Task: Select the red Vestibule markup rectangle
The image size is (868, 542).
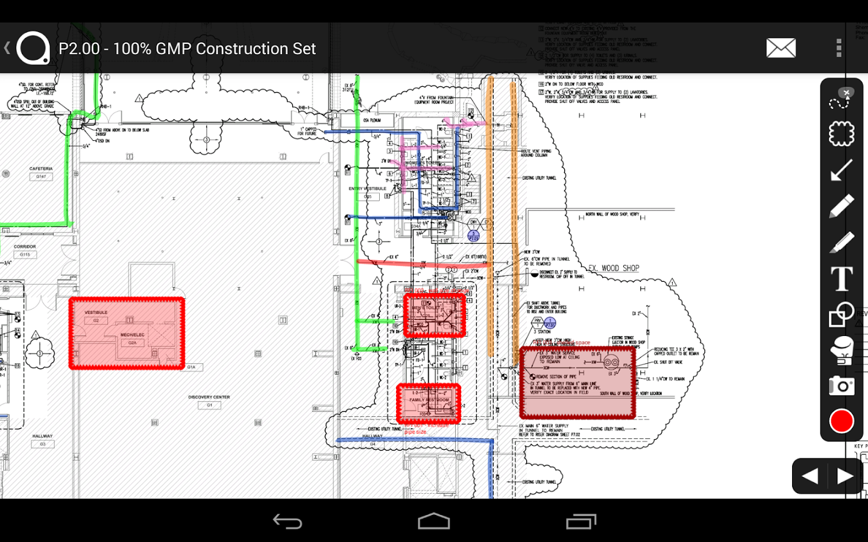Action: [x=127, y=333]
